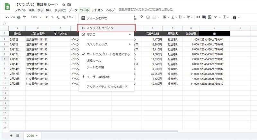Choose ユーザー補助設定 from the menu
The width and height of the screenshot is (257, 140).
107,77
